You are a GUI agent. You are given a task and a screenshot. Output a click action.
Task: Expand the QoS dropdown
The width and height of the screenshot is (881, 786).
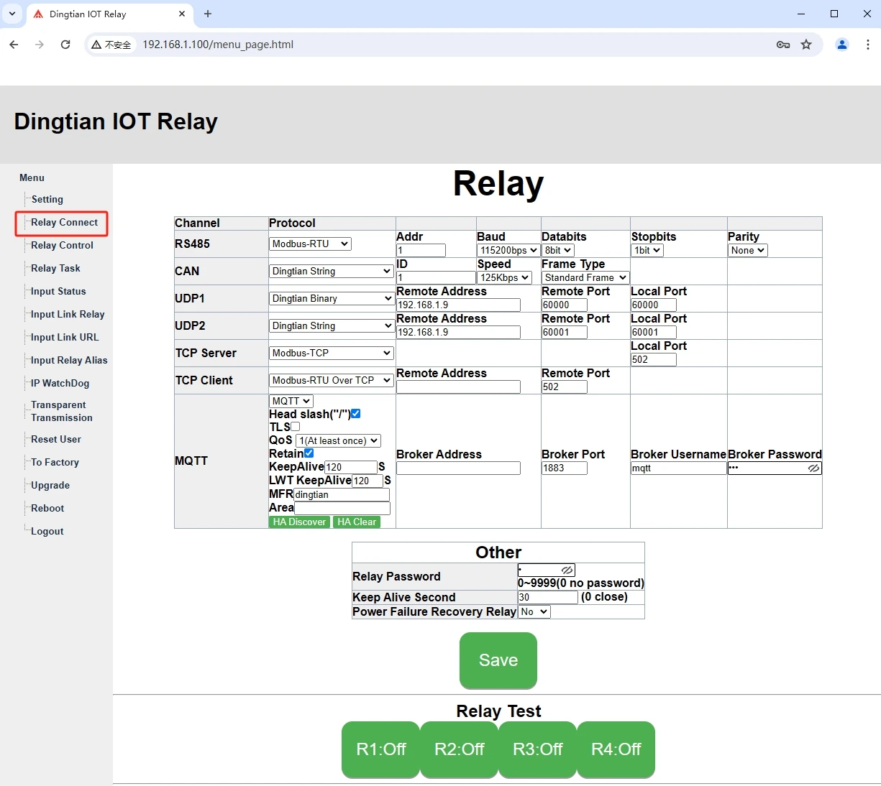(338, 441)
